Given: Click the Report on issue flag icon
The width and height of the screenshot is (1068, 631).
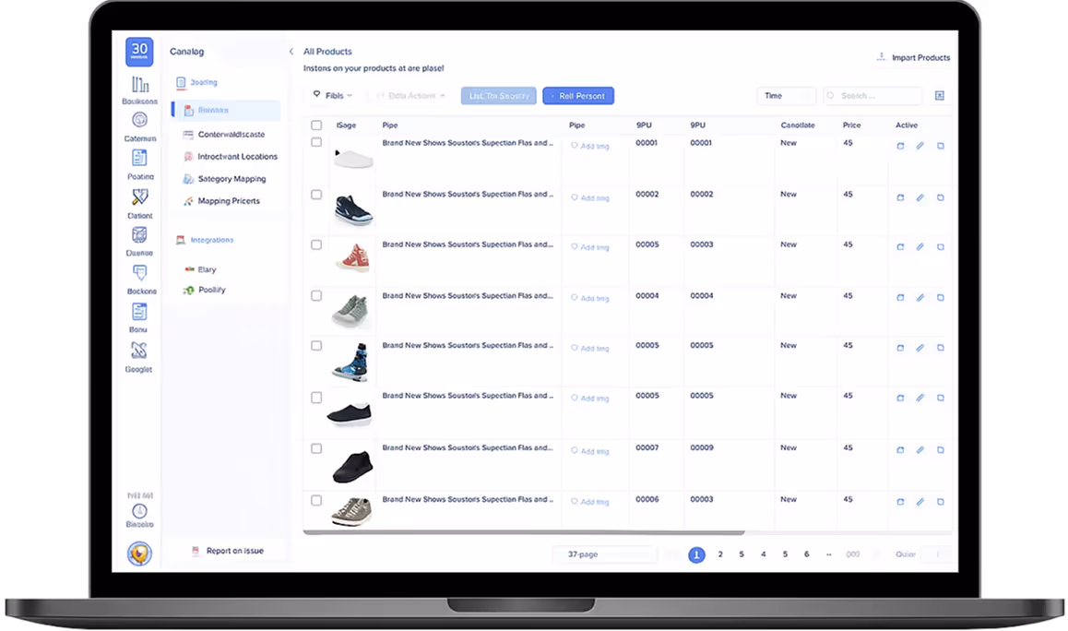Looking at the screenshot, I should (196, 551).
